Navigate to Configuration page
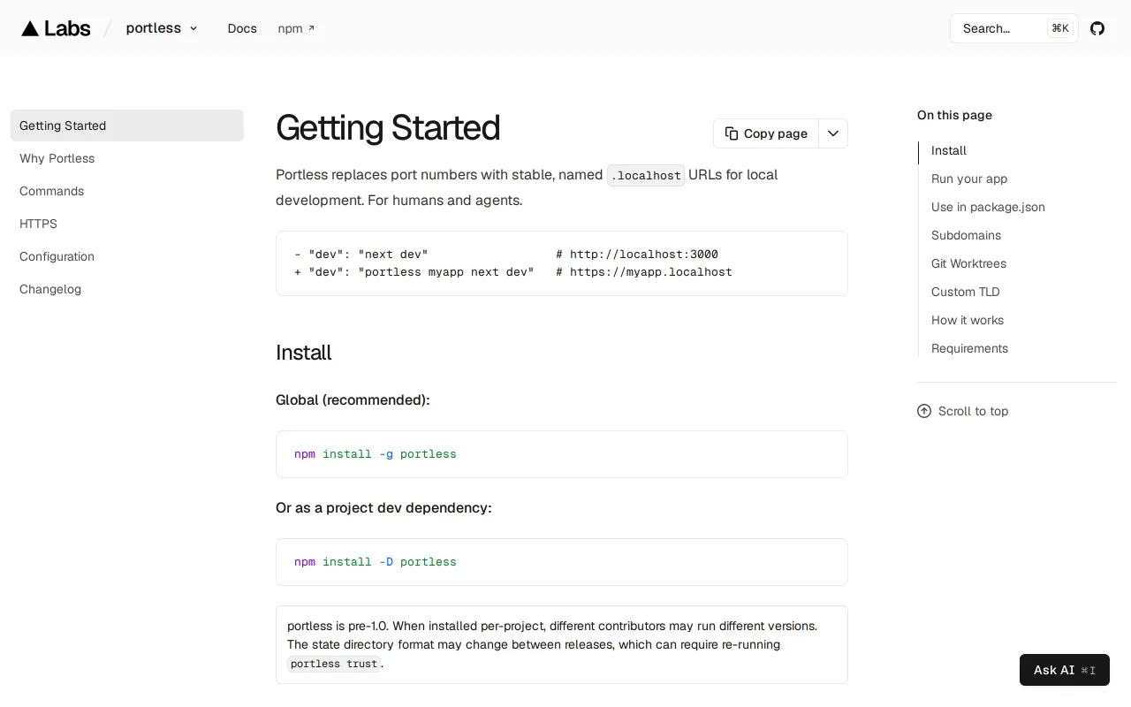This screenshot has height=707, width=1131. pyautogui.click(x=127, y=256)
